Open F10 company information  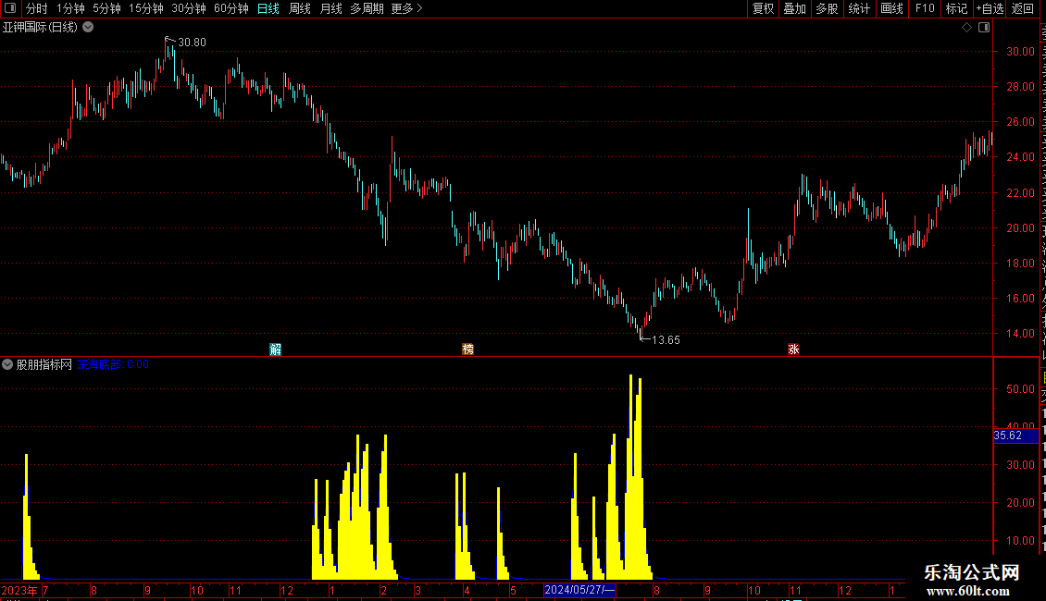[x=925, y=8]
